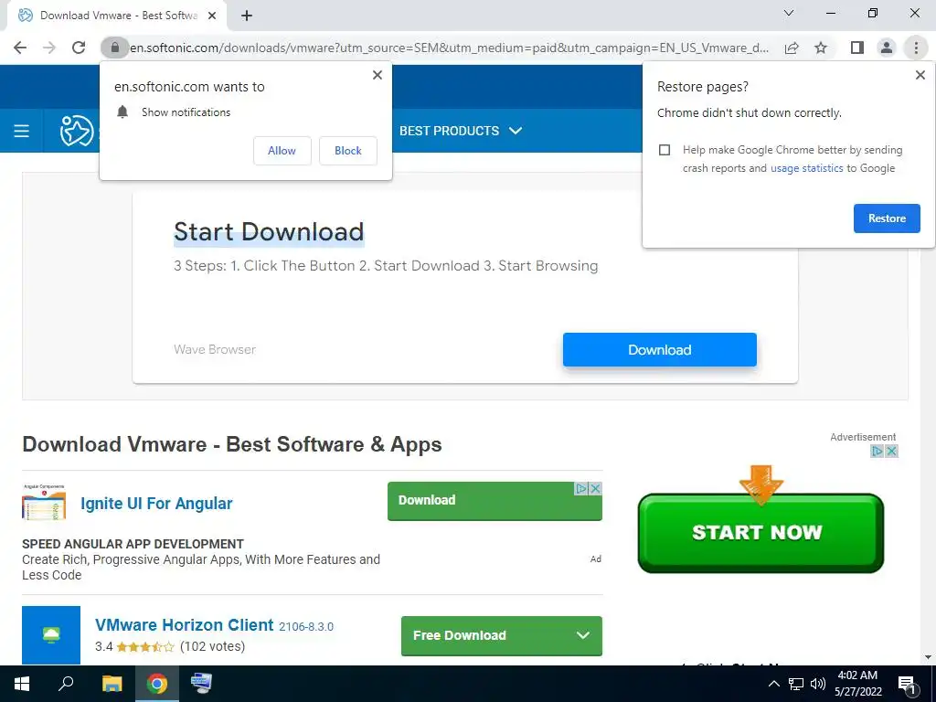Go back with the browser back arrow
Screen dimensions: 936x702
click(x=20, y=48)
